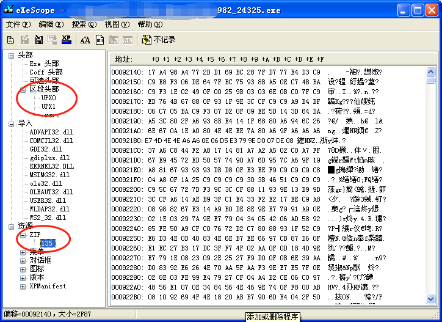
Task: Collapse the 导入 tree node
Action: 12,123
